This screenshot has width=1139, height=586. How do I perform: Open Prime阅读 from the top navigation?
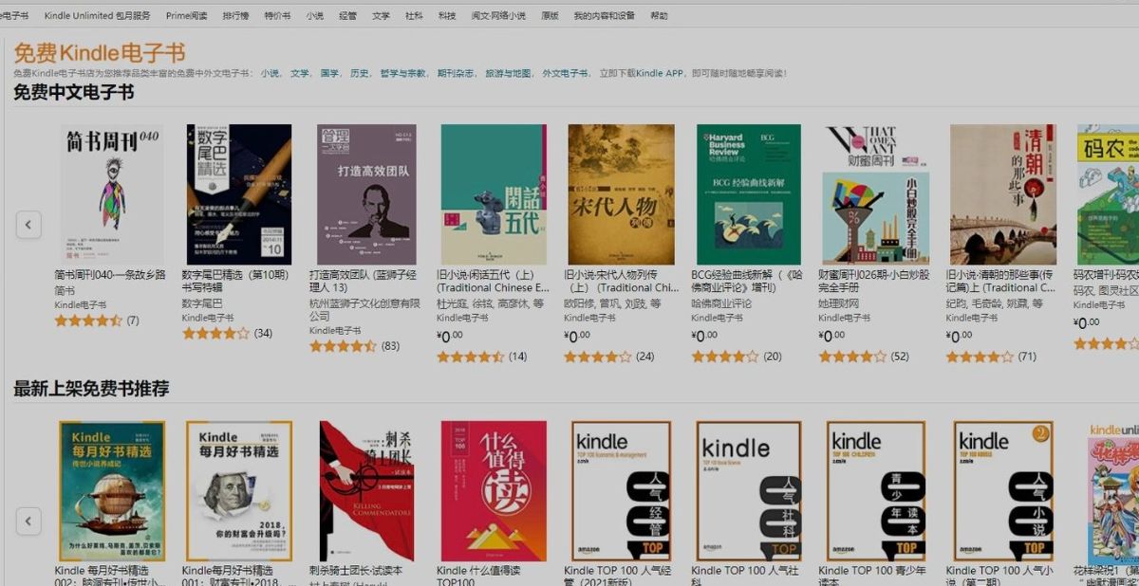186,16
